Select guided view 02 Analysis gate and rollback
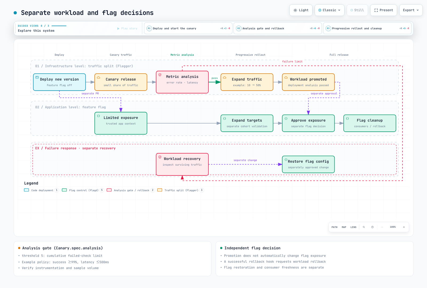The image size is (427, 288). (278, 28)
